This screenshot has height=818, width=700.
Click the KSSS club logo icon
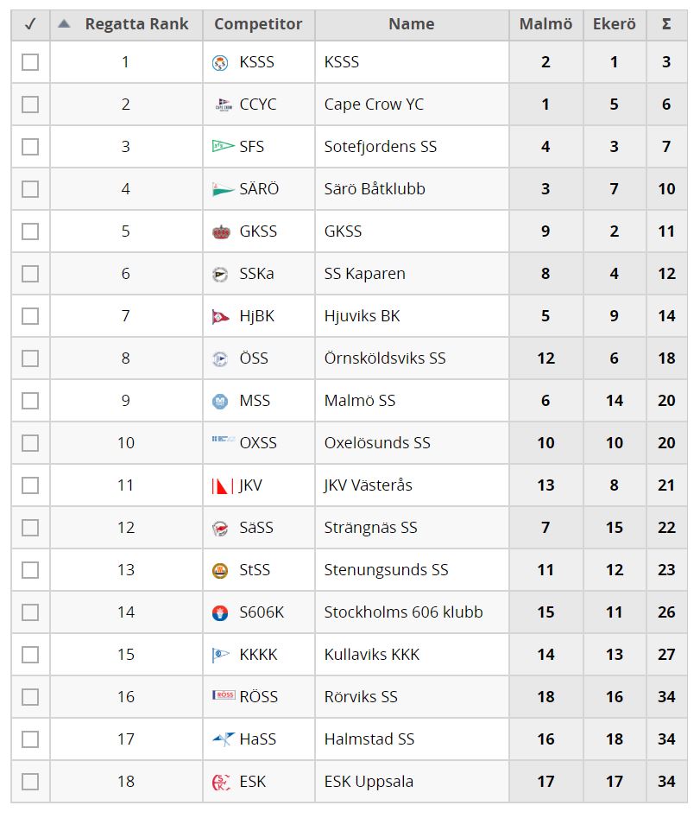point(220,63)
